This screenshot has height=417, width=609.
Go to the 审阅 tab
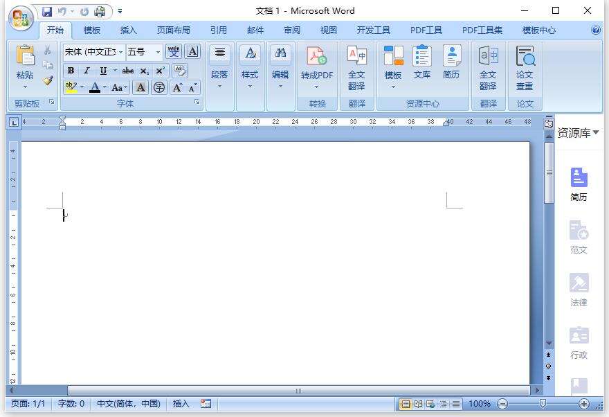coord(291,30)
